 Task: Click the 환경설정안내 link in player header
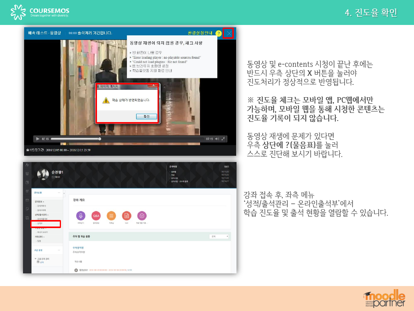coord(200,33)
